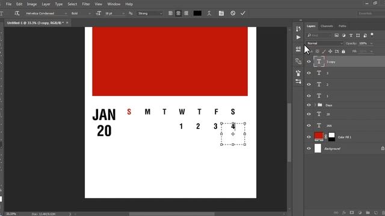Screen dimensions: 385x216
Task: Hide the JAN text layer
Action: [309, 125]
